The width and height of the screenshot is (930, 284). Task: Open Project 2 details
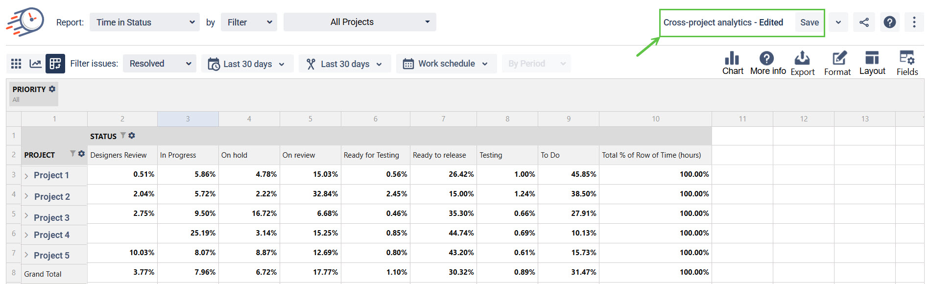(51, 196)
